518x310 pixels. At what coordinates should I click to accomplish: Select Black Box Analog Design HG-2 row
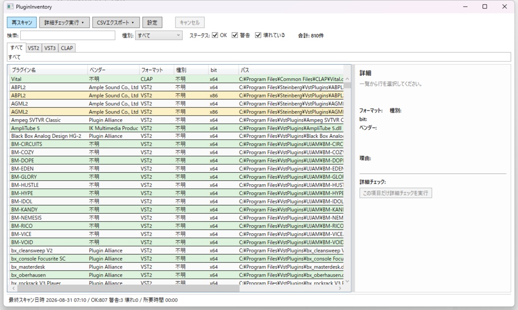177,136
